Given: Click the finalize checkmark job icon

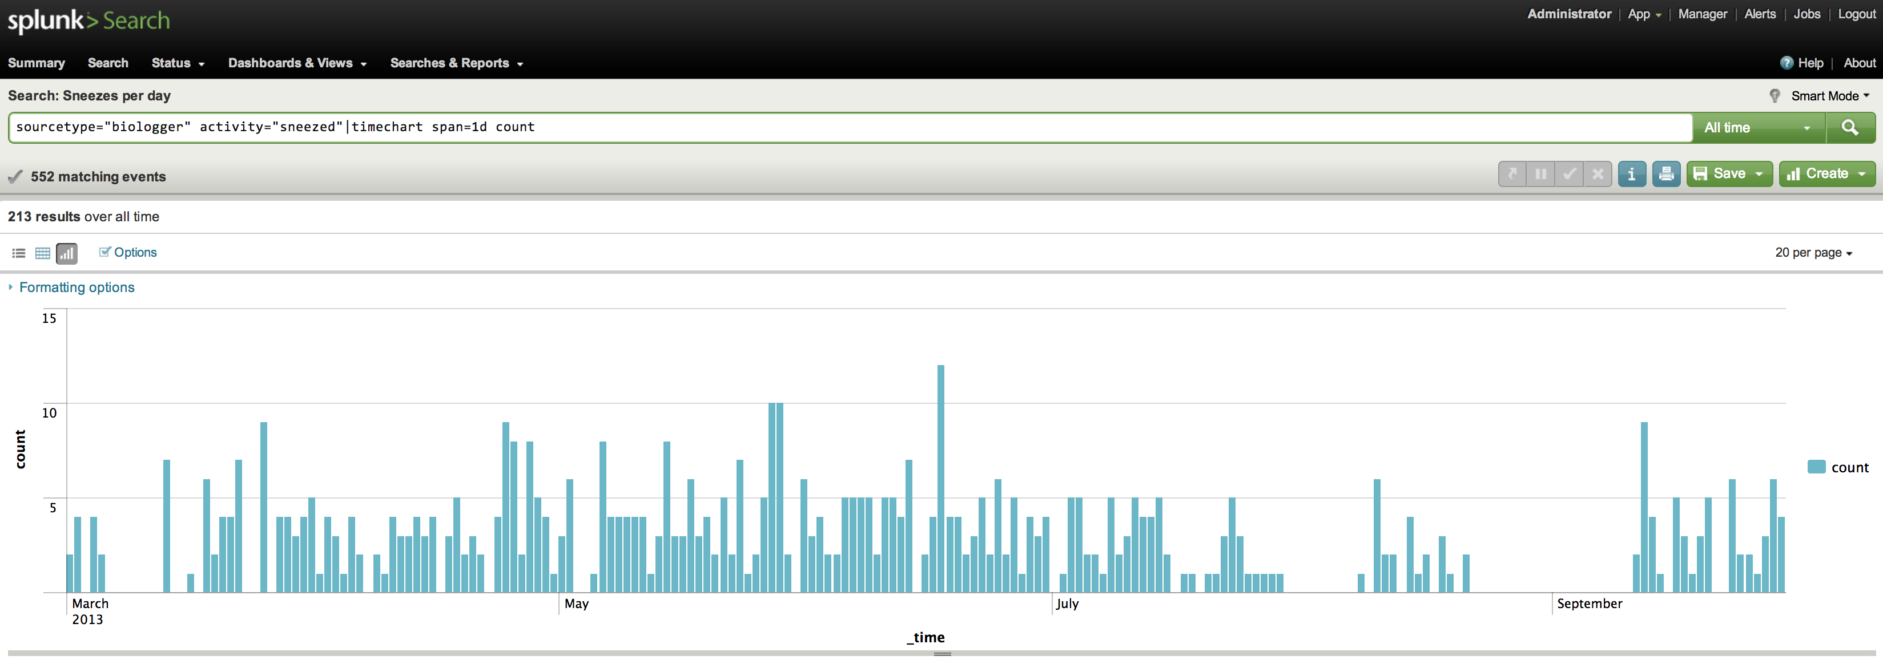Looking at the screenshot, I should (1568, 174).
